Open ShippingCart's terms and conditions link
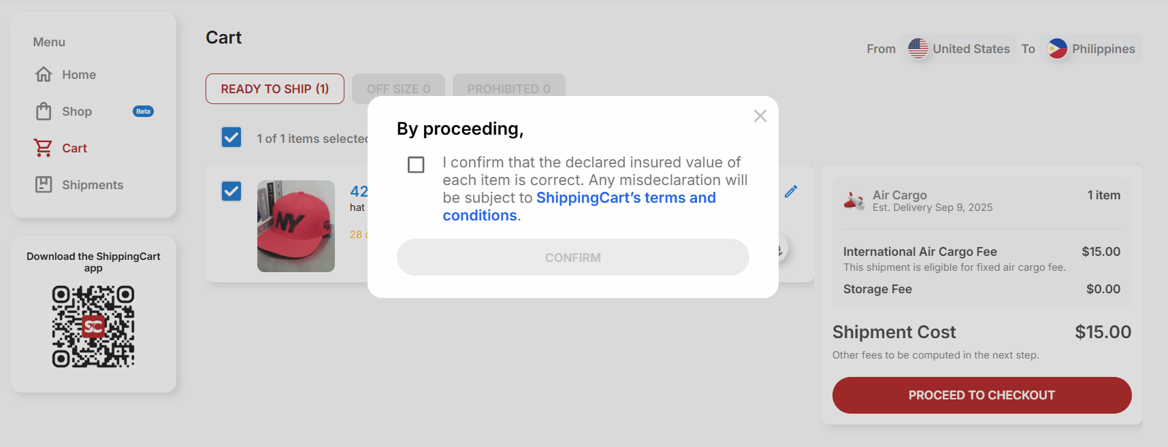 [626, 198]
